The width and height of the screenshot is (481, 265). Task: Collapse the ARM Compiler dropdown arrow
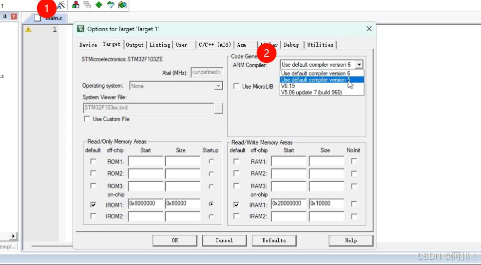pos(359,64)
